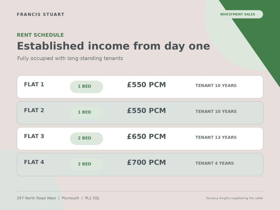
Task: Click the 1 BED pill in Flat 2
Action: (x=86, y=113)
